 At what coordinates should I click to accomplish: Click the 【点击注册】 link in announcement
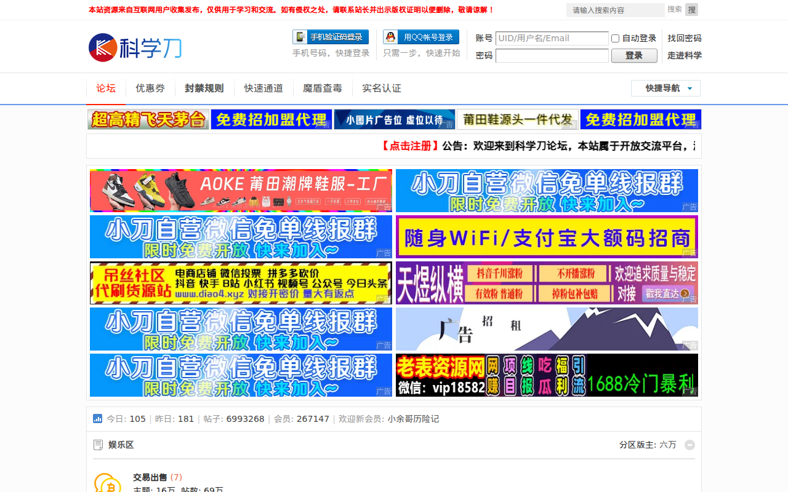point(410,146)
